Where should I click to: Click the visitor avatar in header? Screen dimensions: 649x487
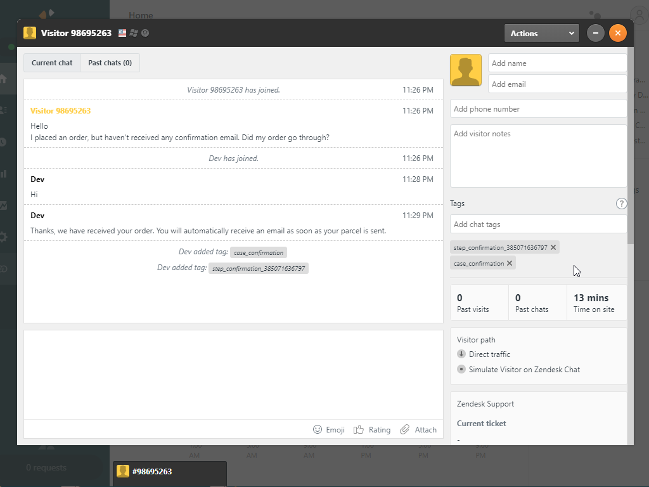click(30, 33)
